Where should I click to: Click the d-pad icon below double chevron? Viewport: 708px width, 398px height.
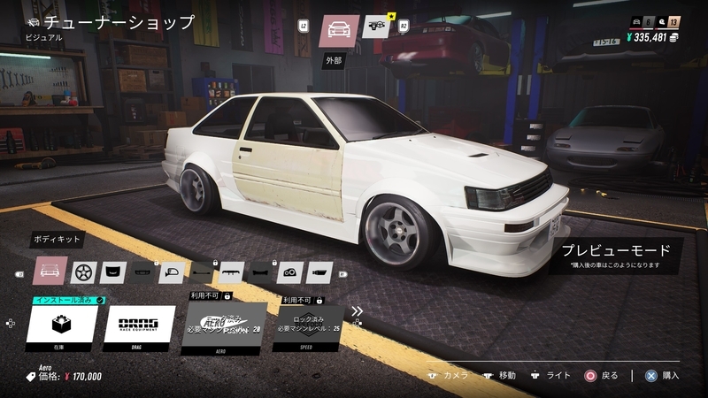(358, 323)
